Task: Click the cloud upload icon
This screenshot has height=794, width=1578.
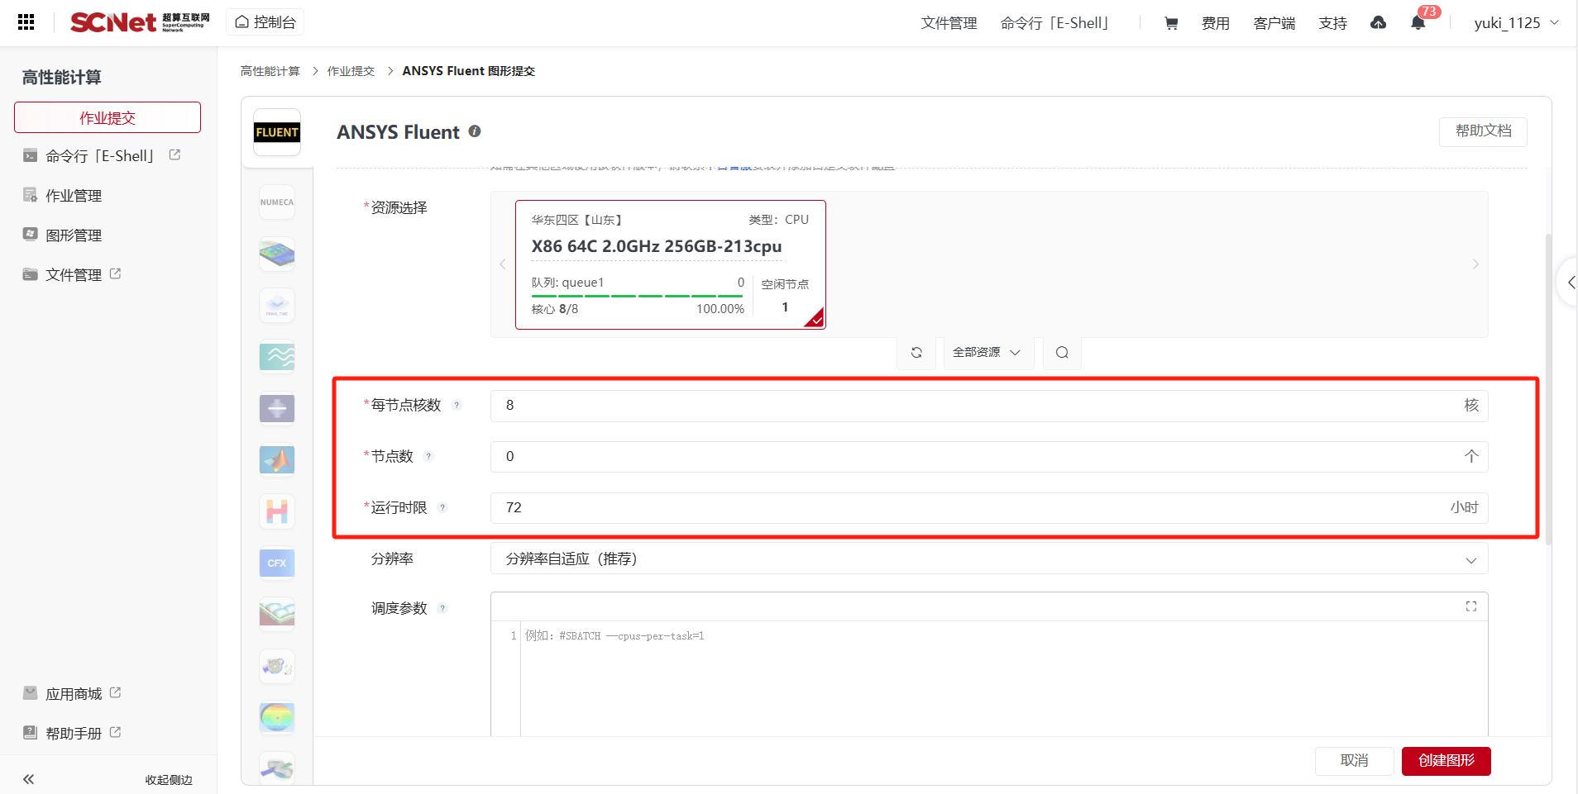Action: tap(1378, 22)
